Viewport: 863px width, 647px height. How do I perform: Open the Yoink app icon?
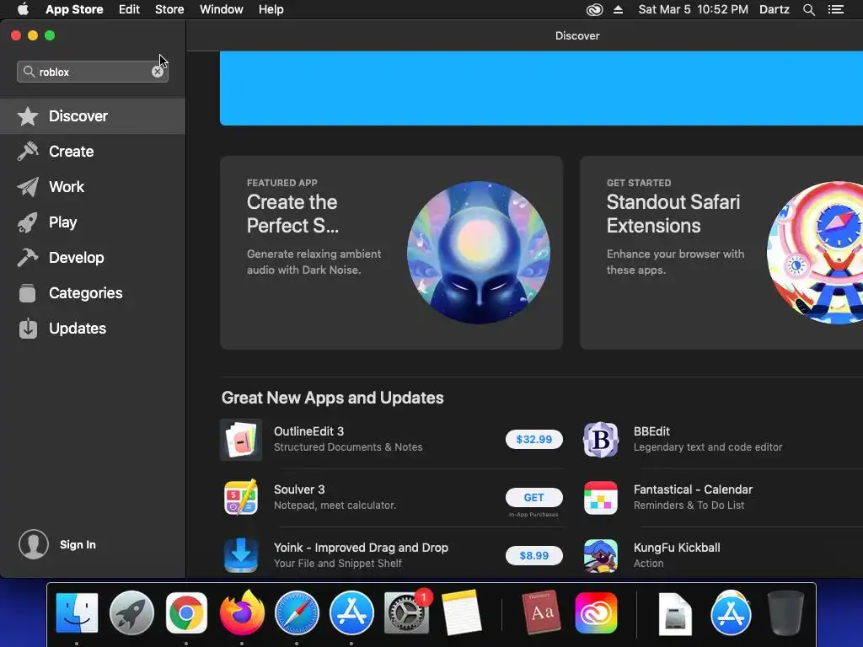click(x=241, y=556)
